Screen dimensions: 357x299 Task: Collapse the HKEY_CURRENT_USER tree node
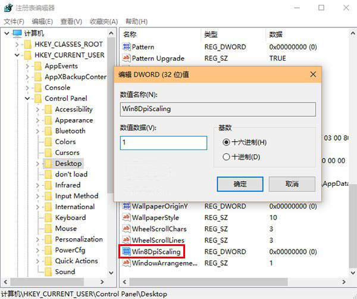pyautogui.click(x=17, y=55)
